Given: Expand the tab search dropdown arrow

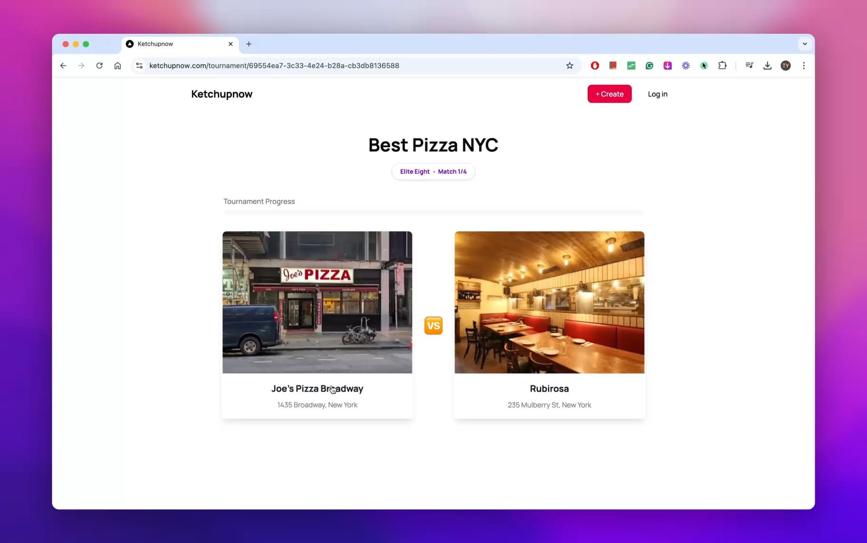Looking at the screenshot, I should [x=805, y=44].
